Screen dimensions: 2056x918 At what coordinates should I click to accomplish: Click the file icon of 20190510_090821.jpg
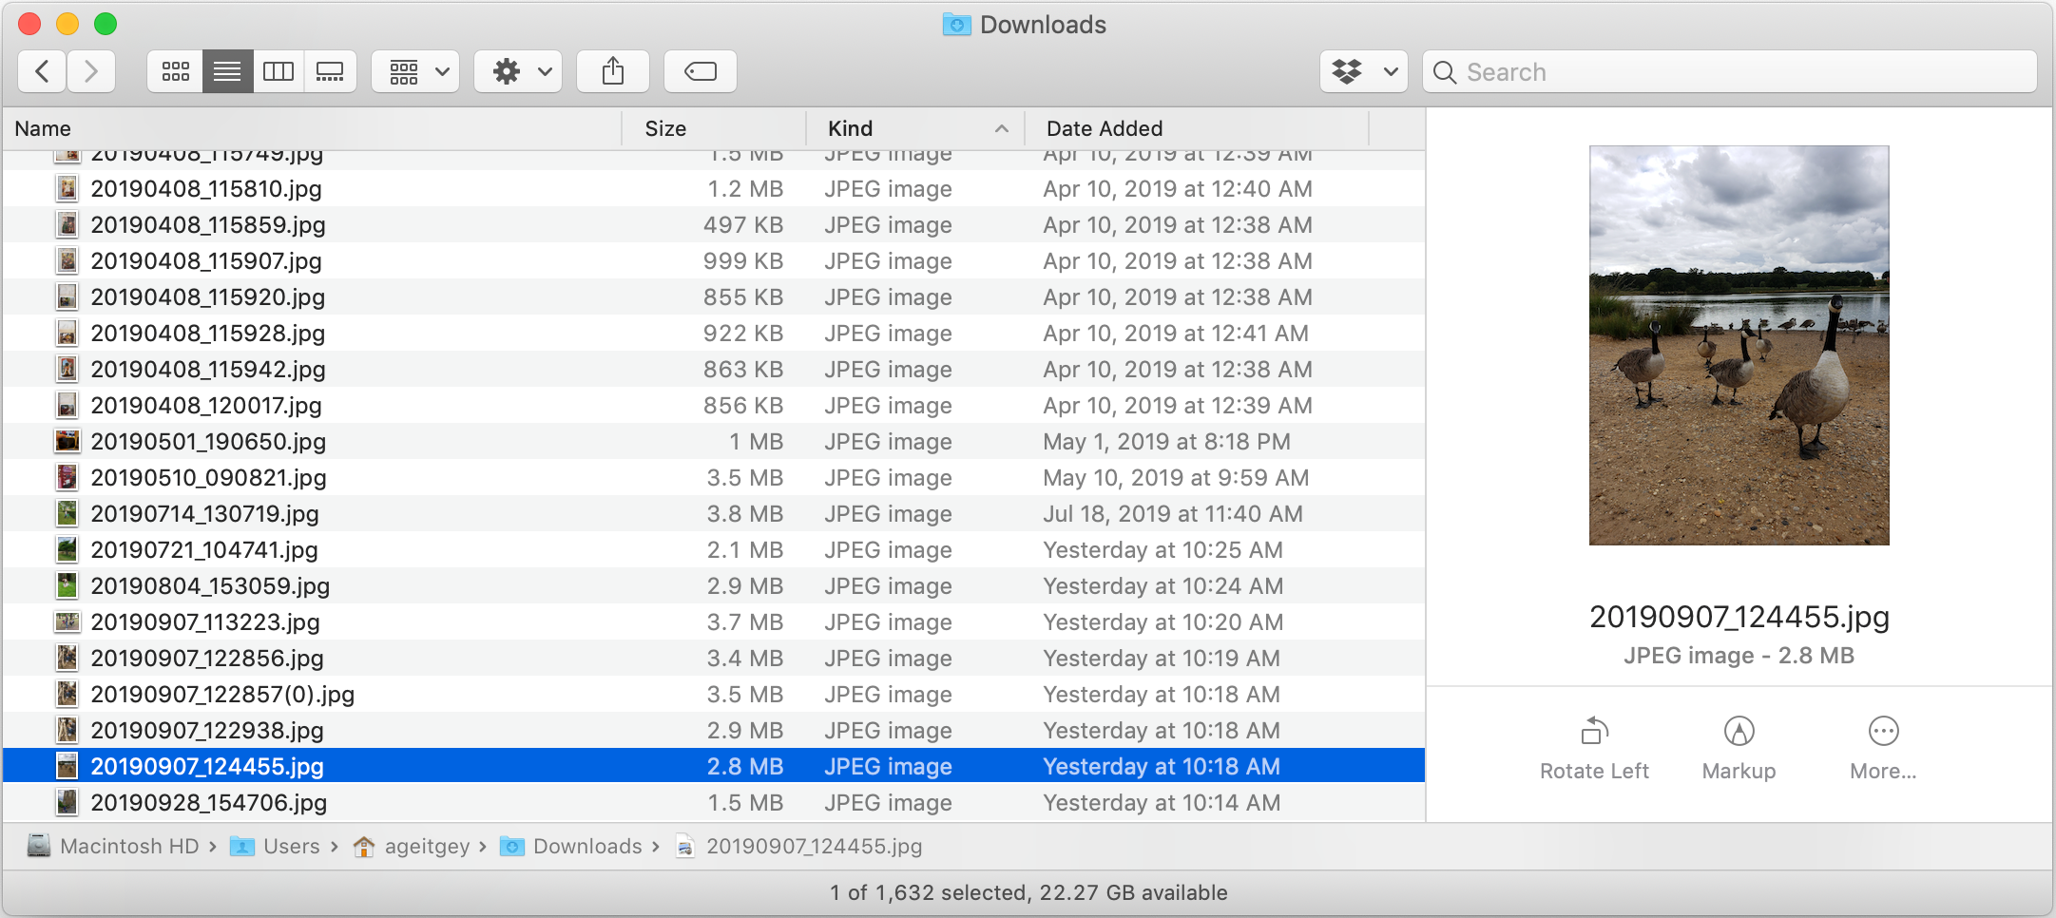(67, 478)
